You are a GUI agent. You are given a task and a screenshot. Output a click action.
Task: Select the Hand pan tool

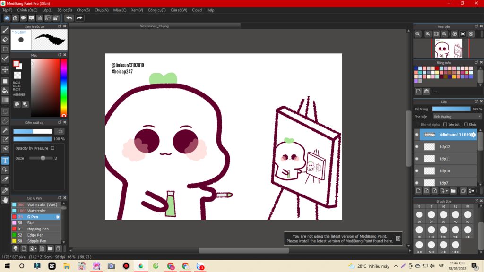[x=5, y=200]
